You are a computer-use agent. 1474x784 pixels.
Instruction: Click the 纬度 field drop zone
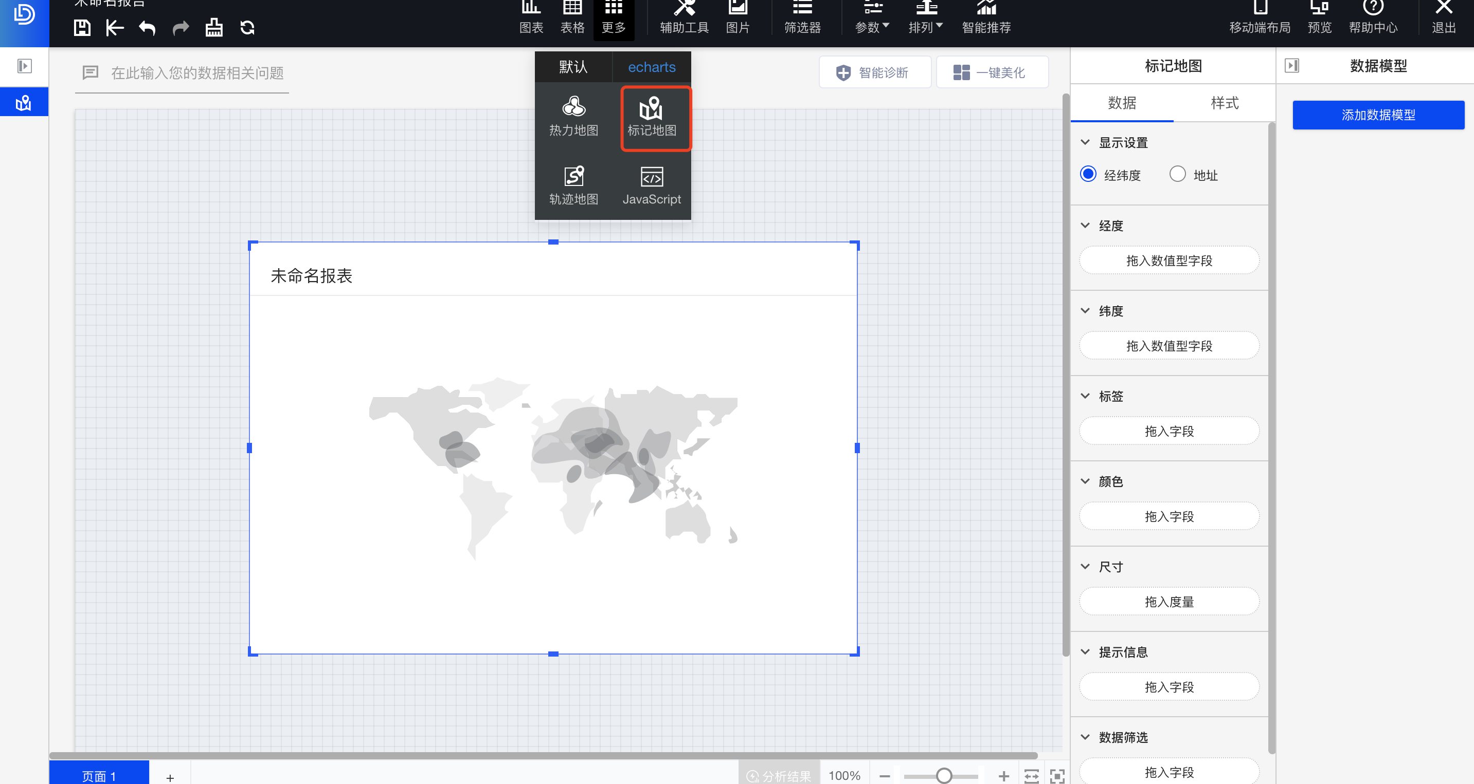[1169, 345]
